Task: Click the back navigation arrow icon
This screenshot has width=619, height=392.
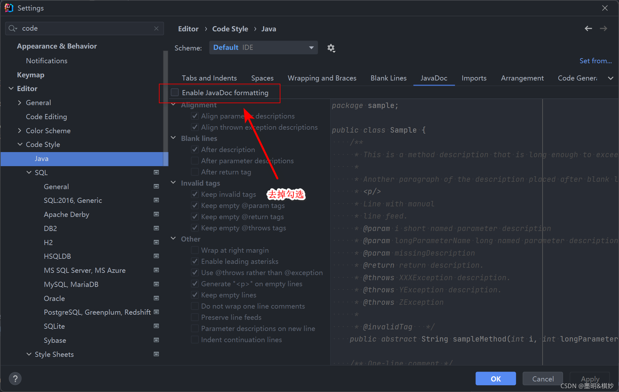Action: (588, 28)
